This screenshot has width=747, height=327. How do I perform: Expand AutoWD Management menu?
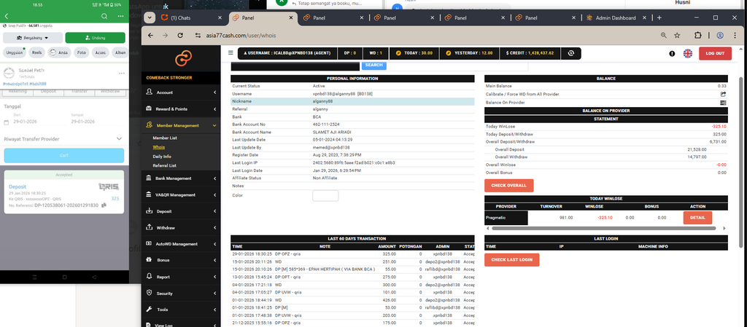click(x=182, y=244)
